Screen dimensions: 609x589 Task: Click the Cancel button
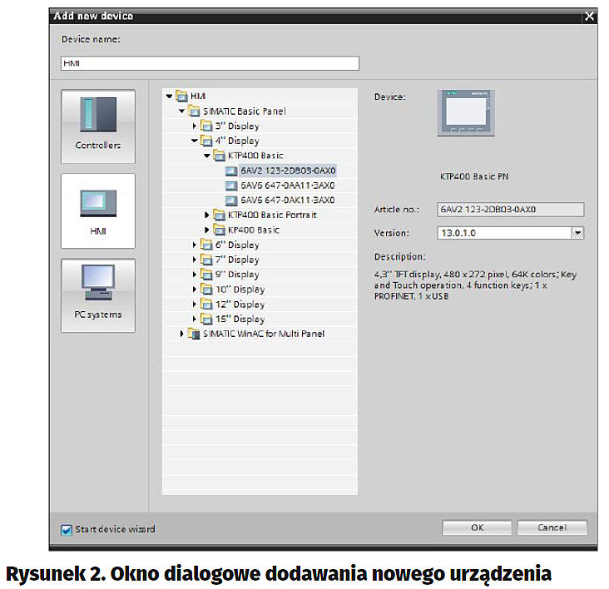[552, 527]
